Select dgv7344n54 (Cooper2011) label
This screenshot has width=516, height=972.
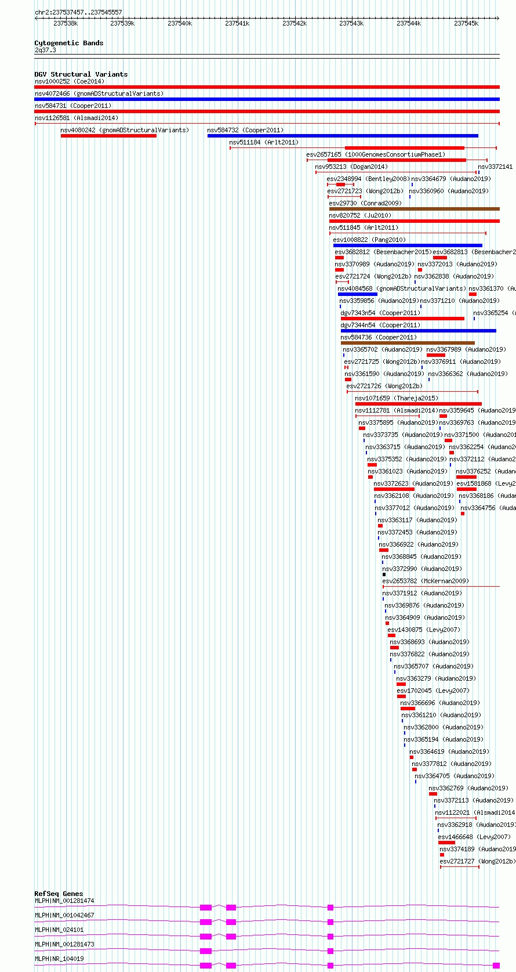380,325
